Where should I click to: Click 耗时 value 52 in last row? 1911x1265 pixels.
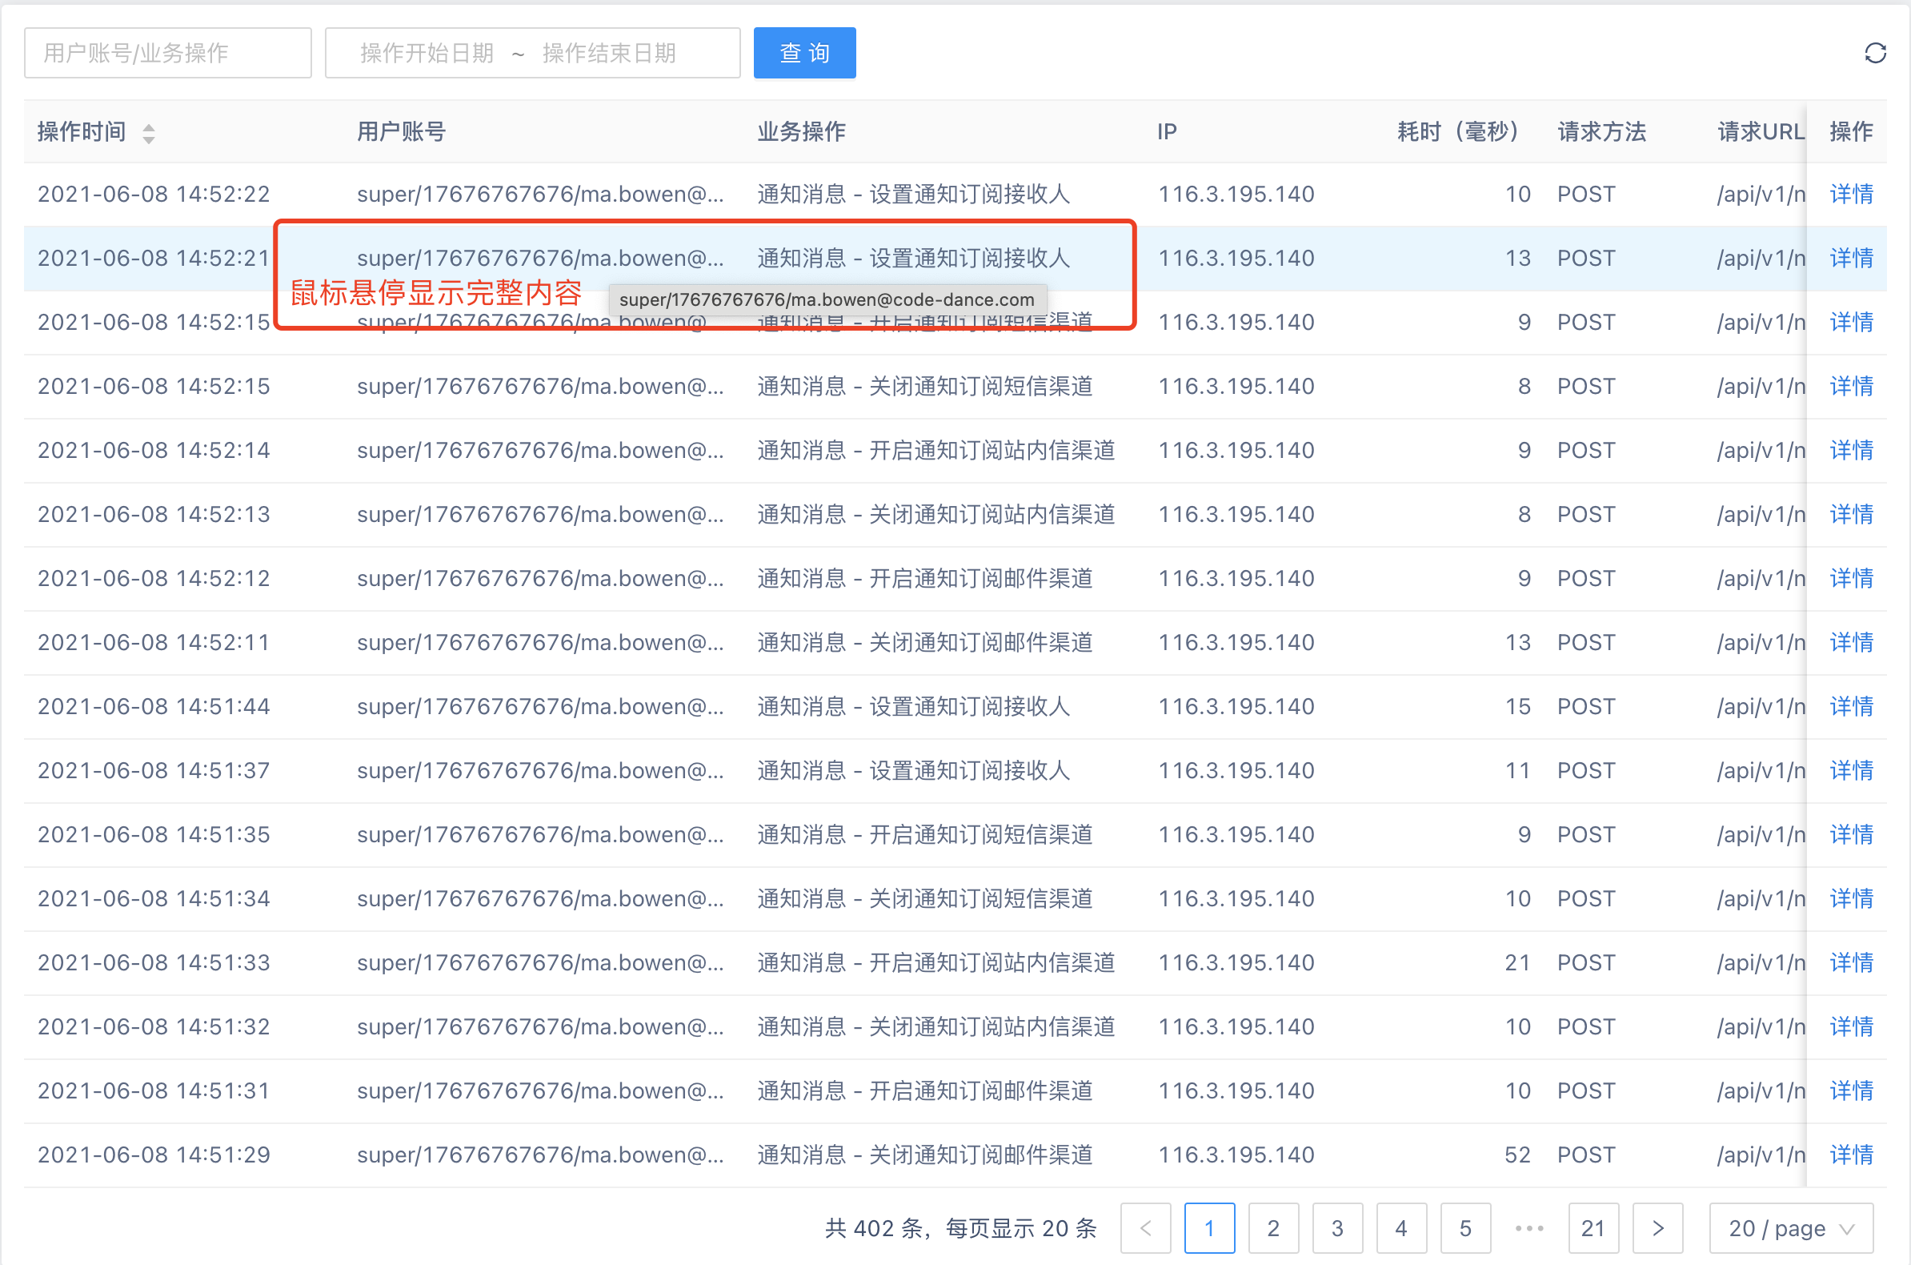pos(1517,1155)
